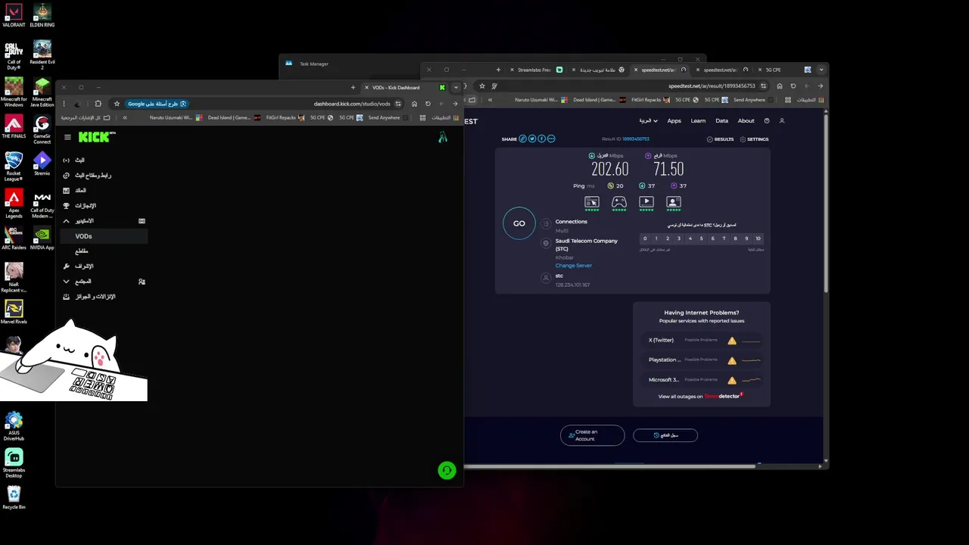
Task: Share Speedtest result on Facebook
Action: [541, 139]
